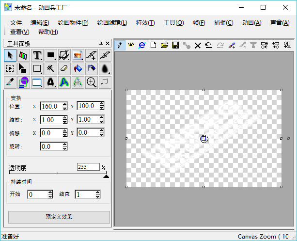
Task: Select the magic wand tool
Action: click(x=51, y=69)
